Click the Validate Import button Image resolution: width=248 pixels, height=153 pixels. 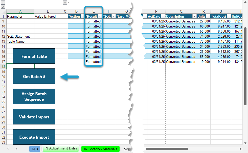(34, 117)
